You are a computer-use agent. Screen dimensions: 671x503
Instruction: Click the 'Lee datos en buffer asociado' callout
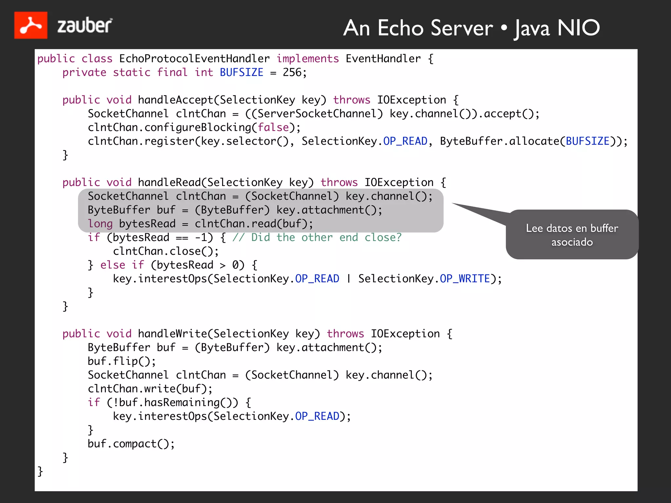pos(572,235)
